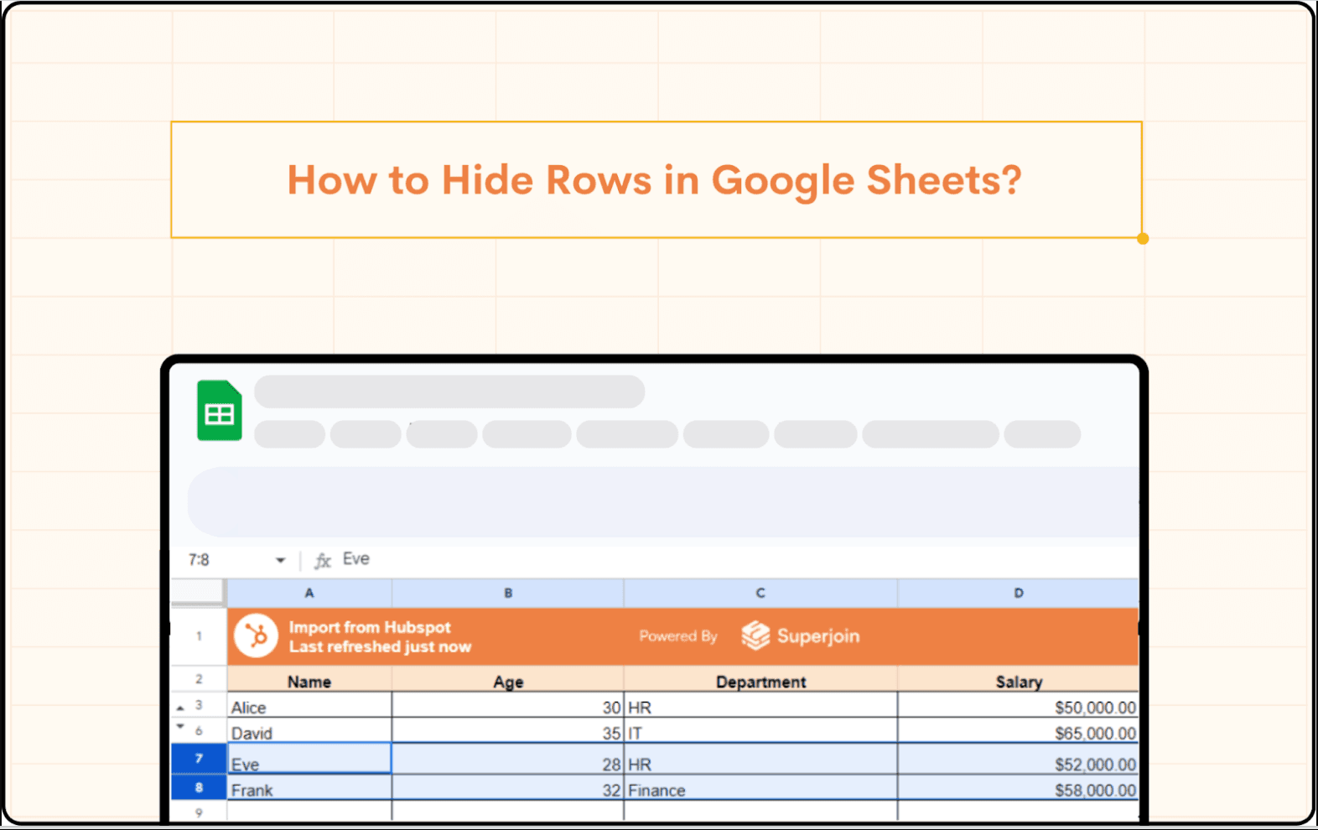Screen dimensions: 1318x830
Task: Expand hidden rows using up arrow at row 3
Action: pyautogui.click(x=180, y=708)
